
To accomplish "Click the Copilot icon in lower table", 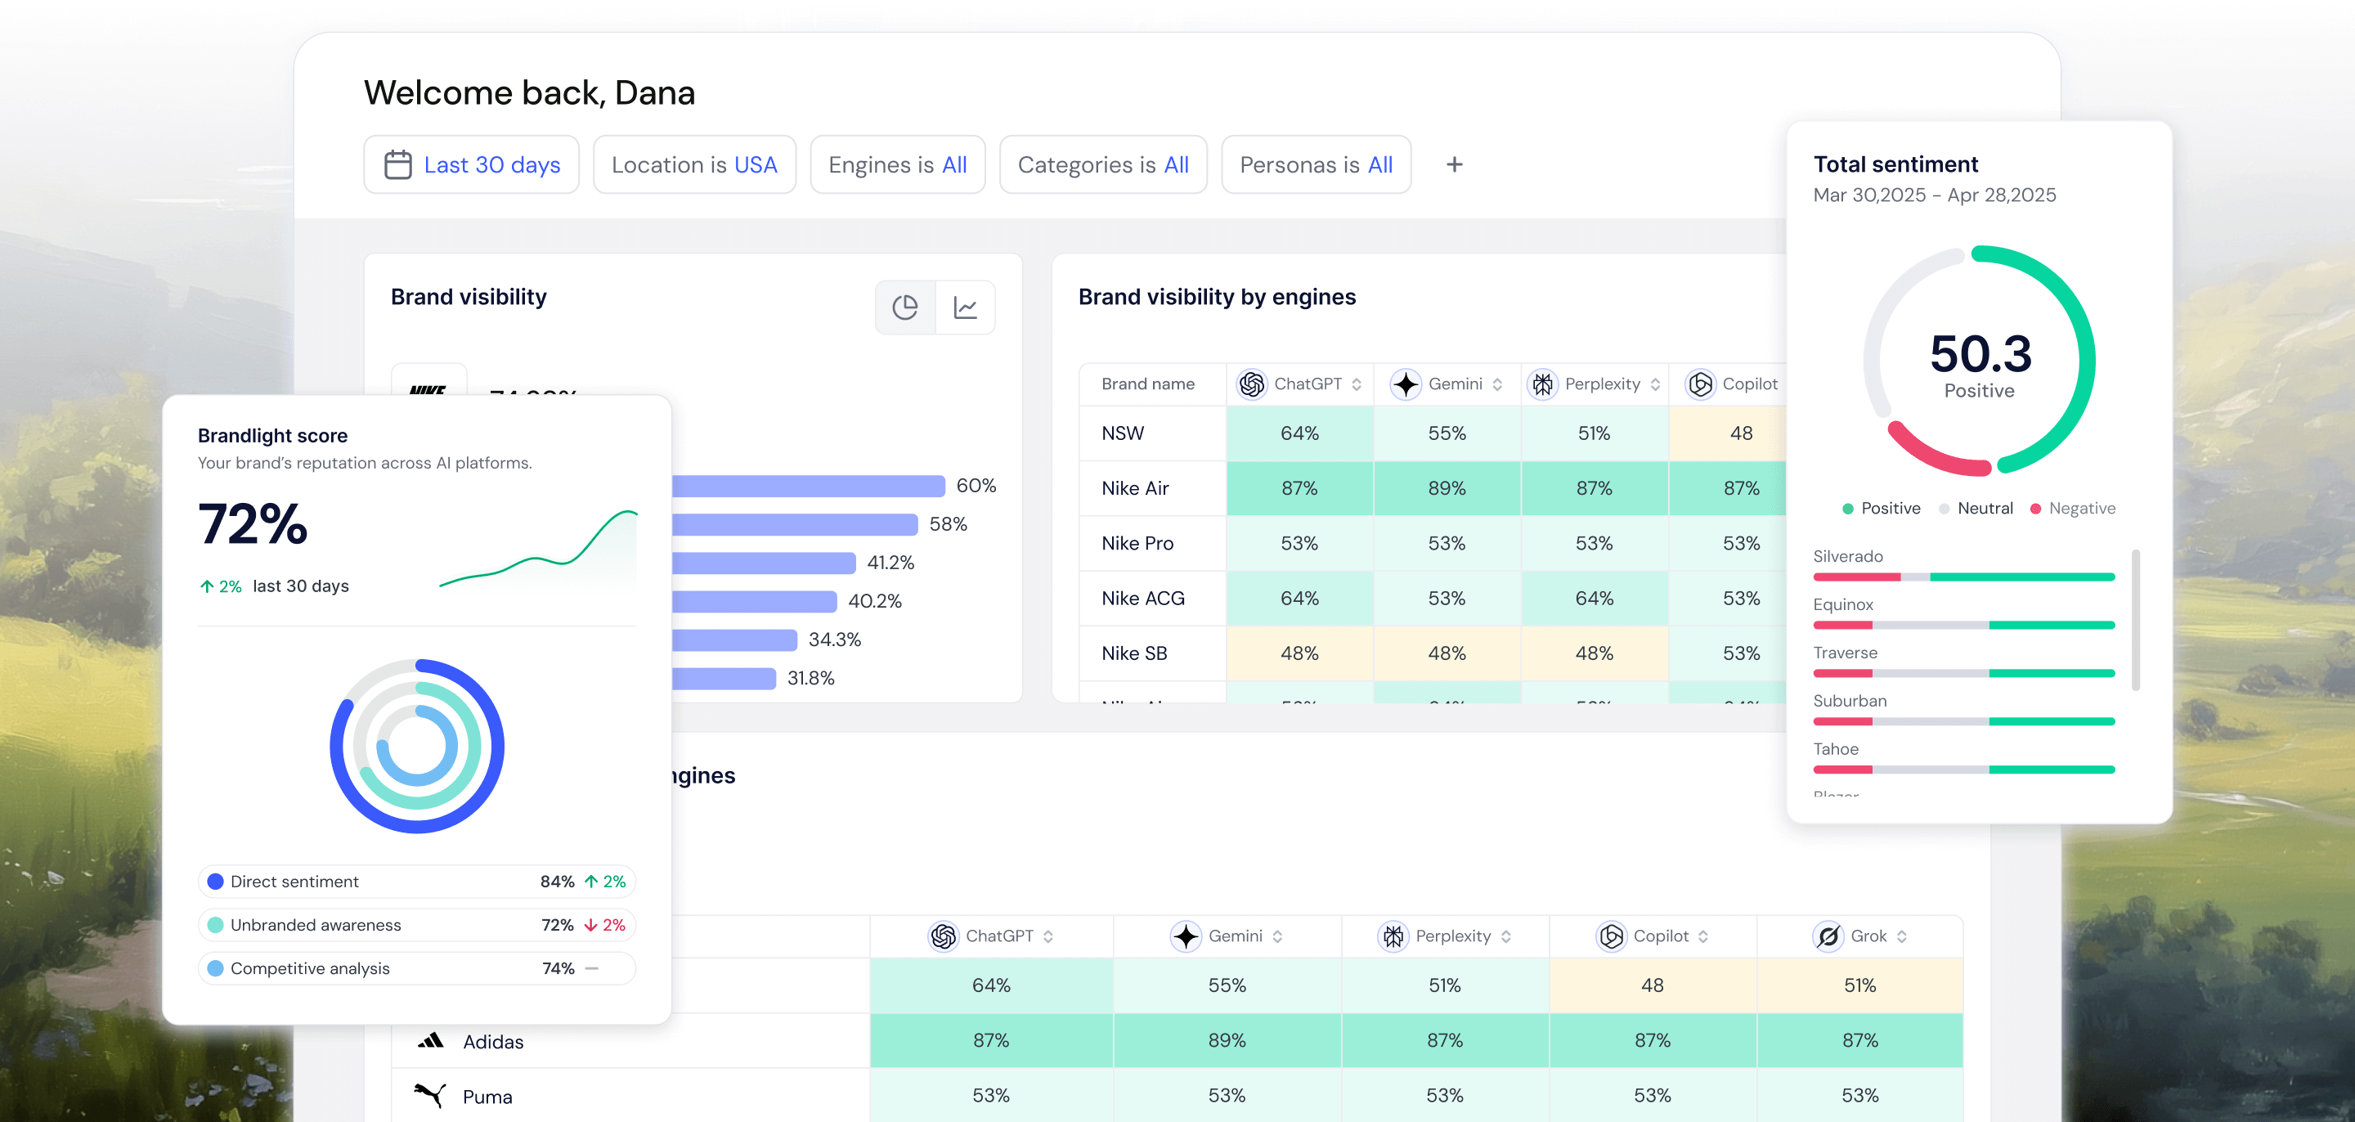I will click(x=1611, y=936).
